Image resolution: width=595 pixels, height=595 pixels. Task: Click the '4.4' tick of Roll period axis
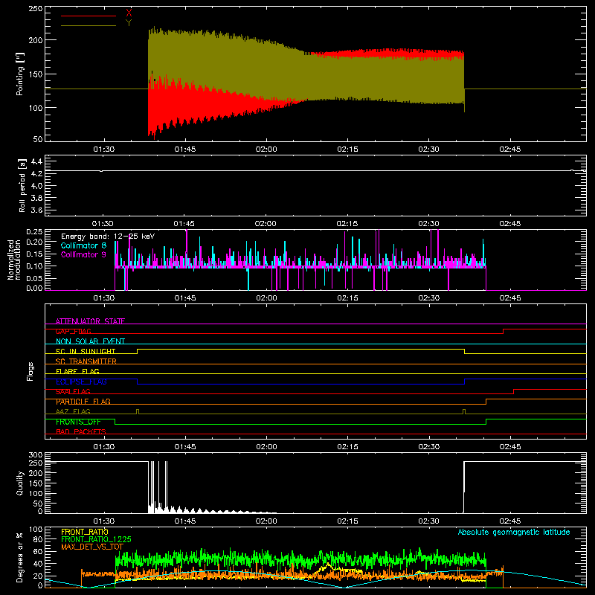click(36, 161)
